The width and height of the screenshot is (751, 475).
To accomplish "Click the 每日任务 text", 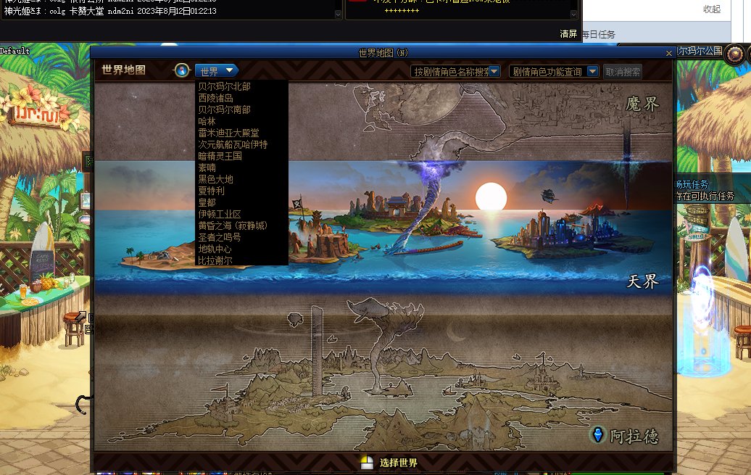I will pos(598,35).
